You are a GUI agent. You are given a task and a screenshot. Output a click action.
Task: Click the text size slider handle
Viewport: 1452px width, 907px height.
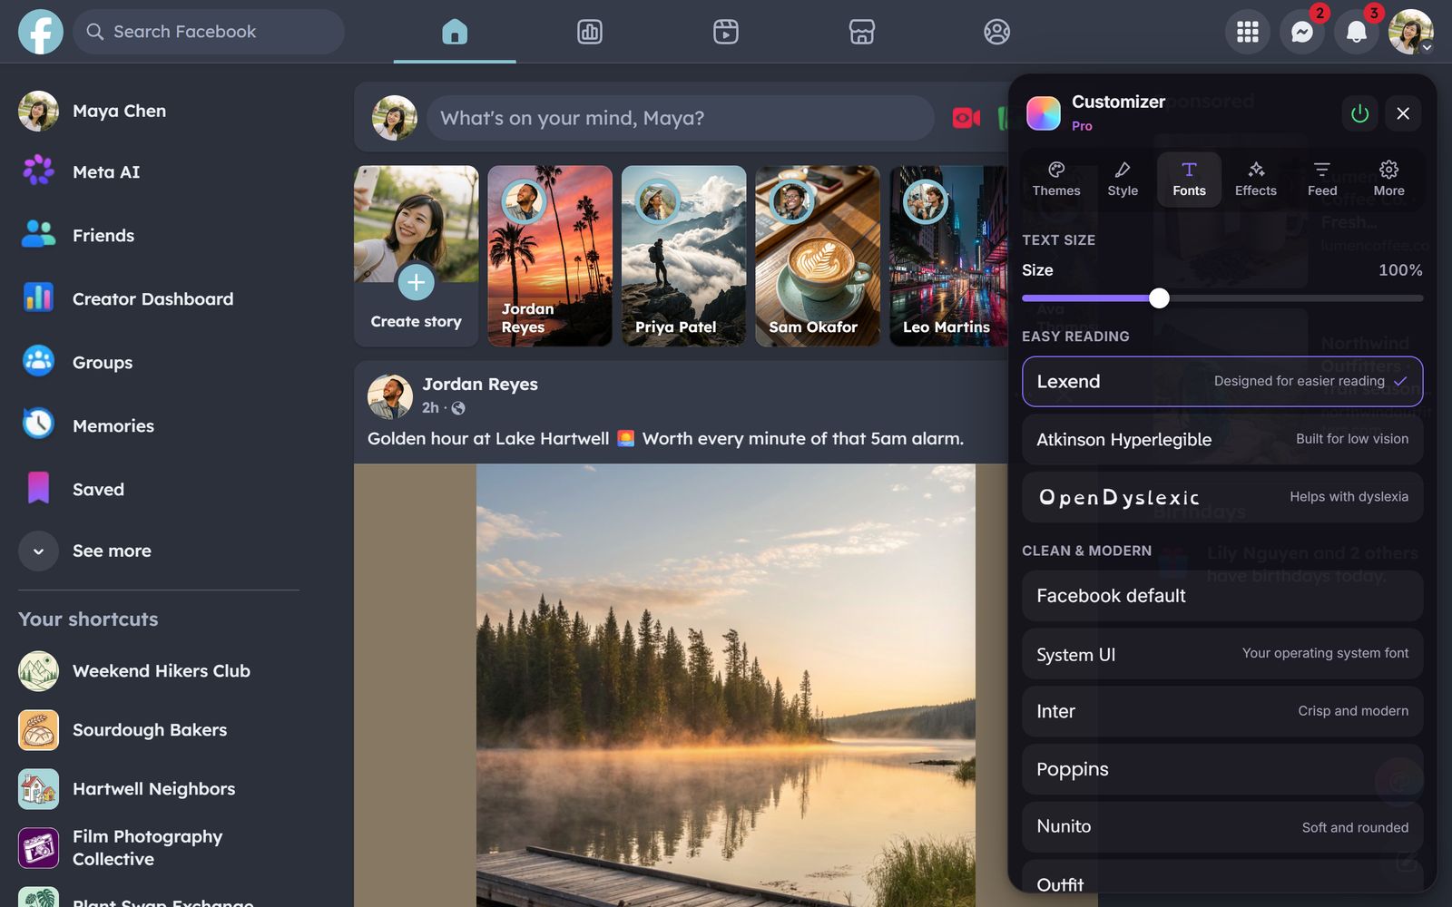pyautogui.click(x=1159, y=298)
